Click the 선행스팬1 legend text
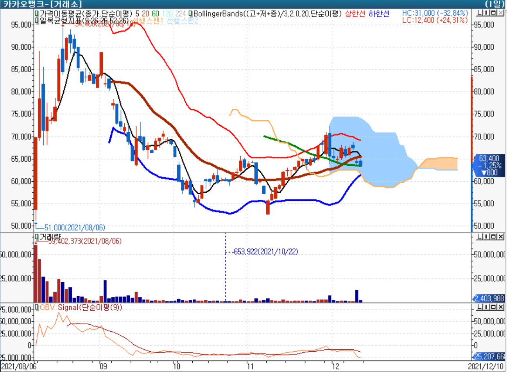Image resolution: width=507 pixels, height=372 pixels. click(x=148, y=21)
